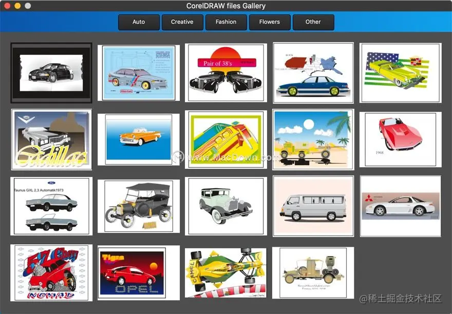This screenshot has height=314, width=452.
Task: Switch to the Creative category
Action: (x=182, y=22)
